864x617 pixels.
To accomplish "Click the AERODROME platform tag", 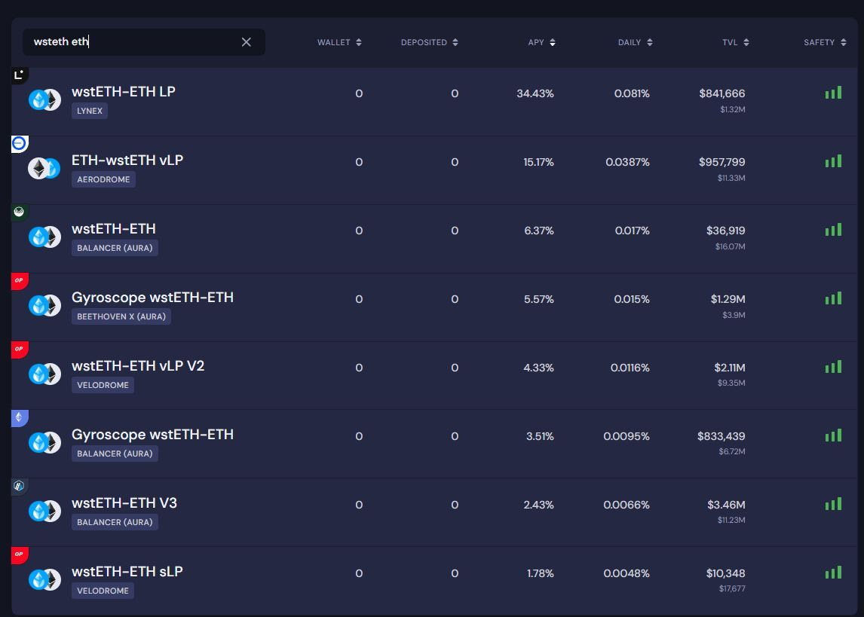I will [103, 179].
